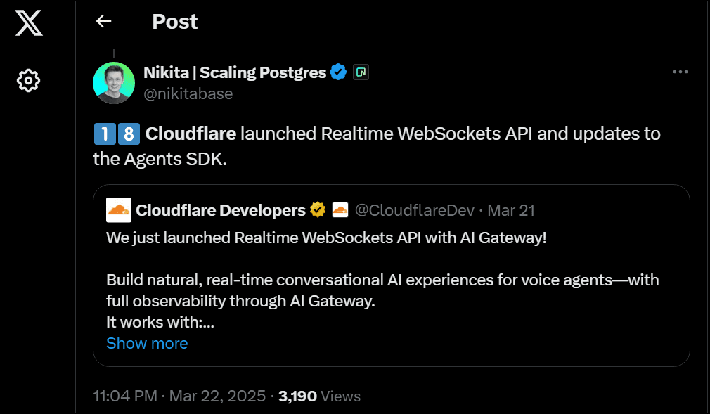The width and height of the screenshot is (710, 414).
Task: Click the green square badge beside Nikita's name
Action: click(x=361, y=71)
